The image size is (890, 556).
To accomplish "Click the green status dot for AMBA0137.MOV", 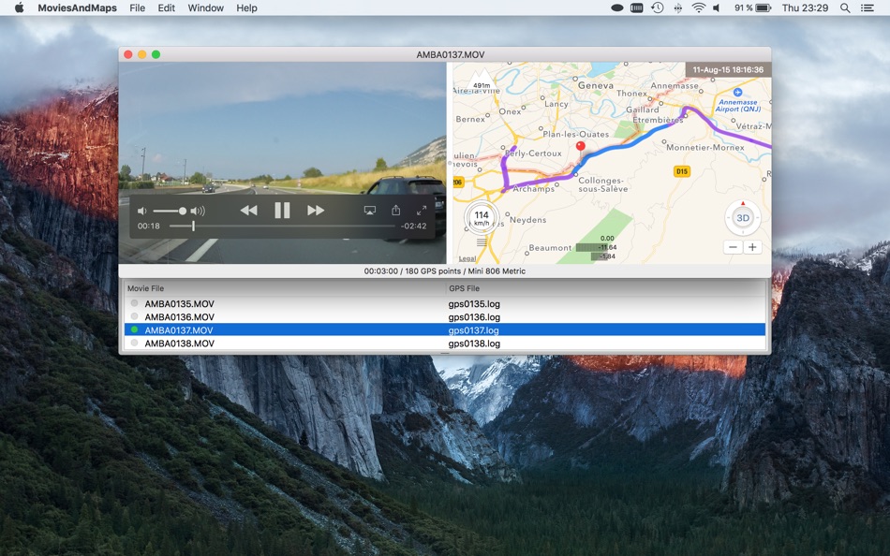I will pyautogui.click(x=135, y=329).
